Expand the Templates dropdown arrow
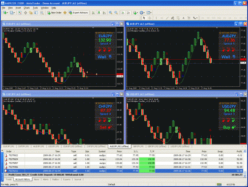The image size is (248, 187). click(x=151, y=13)
